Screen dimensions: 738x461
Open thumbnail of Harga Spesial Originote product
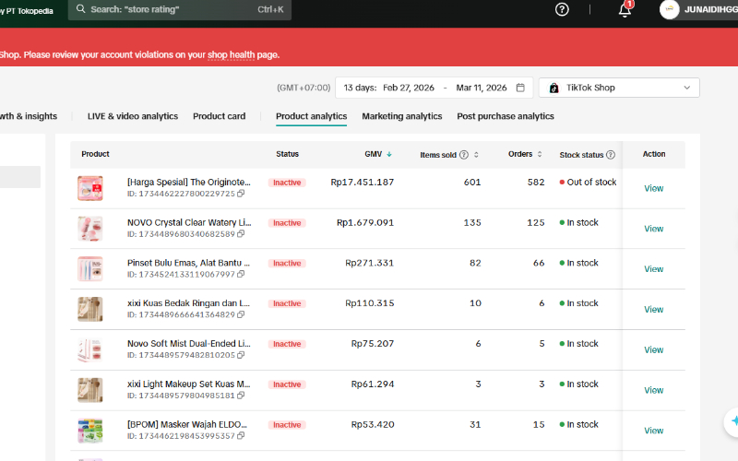tap(89, 188)
